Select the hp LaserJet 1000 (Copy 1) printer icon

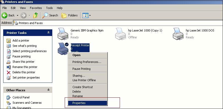120,34
